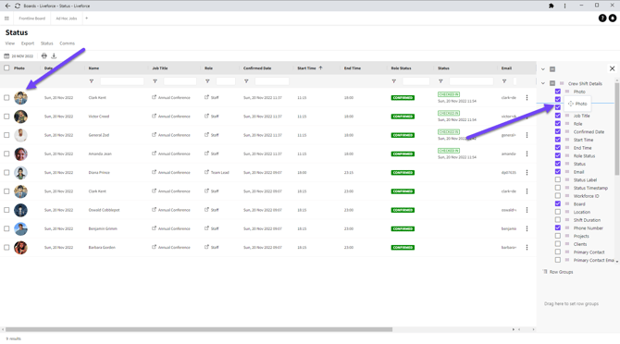620x344 pixels.
Task: Open the help question mark icon
Action: 602,18
